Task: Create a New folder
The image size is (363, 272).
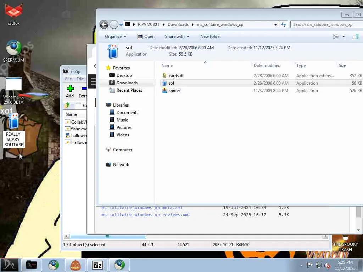Action: coord(211,36)
